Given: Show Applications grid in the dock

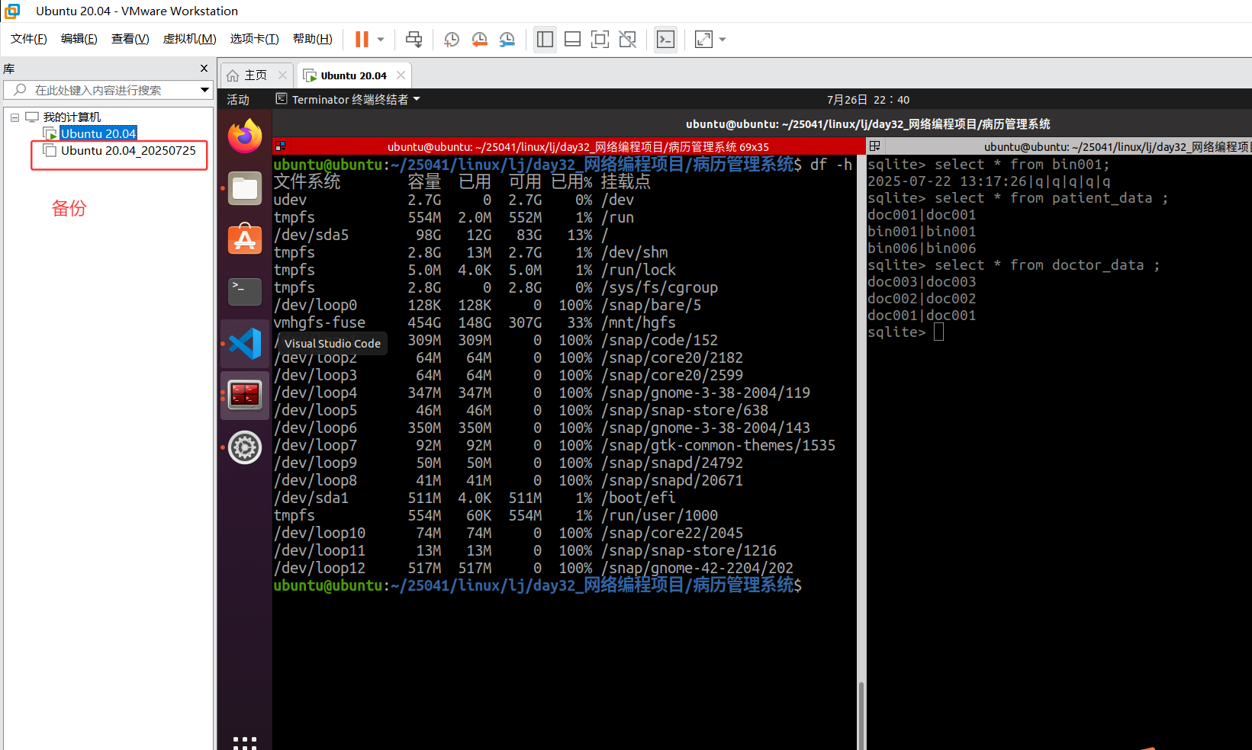Looking at the screenshot, I should coord(245,742).
